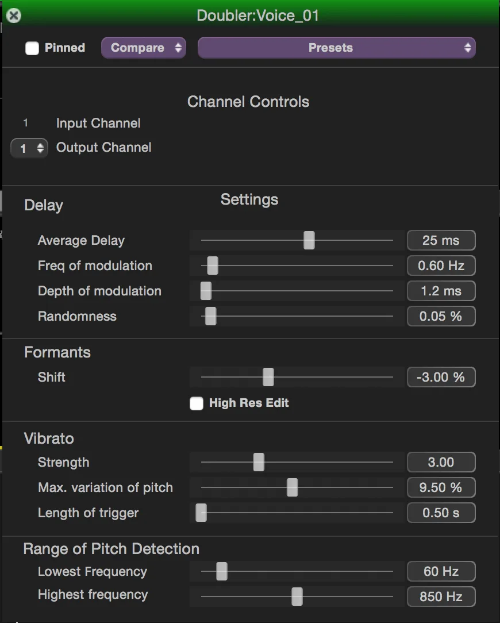The image size is (500, 623).
Task: Open the Presets dropdown menu
Action: (336, 48)
